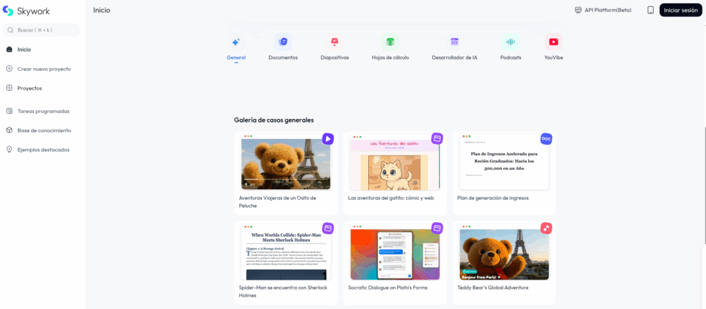Open the Documentos category icon
The height and width of the screenshot is (309, 706).
pyautogui.click(x=283, y=42)
